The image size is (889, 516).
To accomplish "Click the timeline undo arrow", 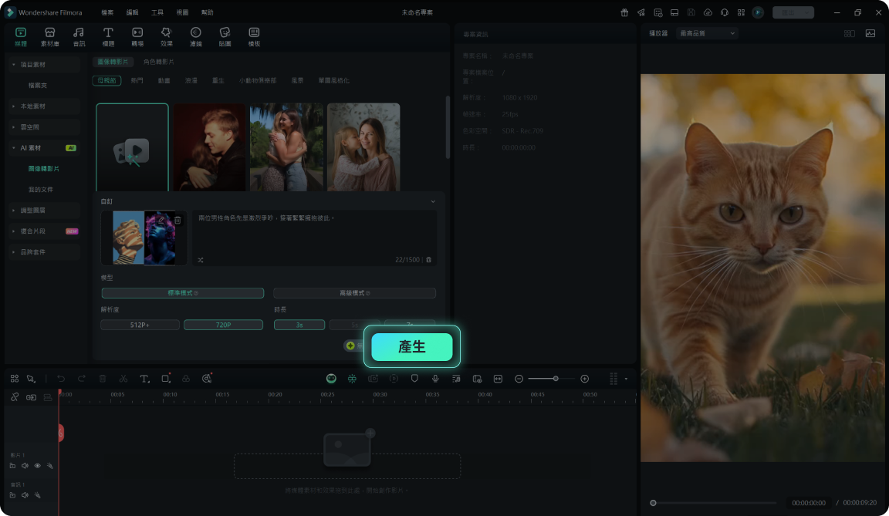I will 61,379.
